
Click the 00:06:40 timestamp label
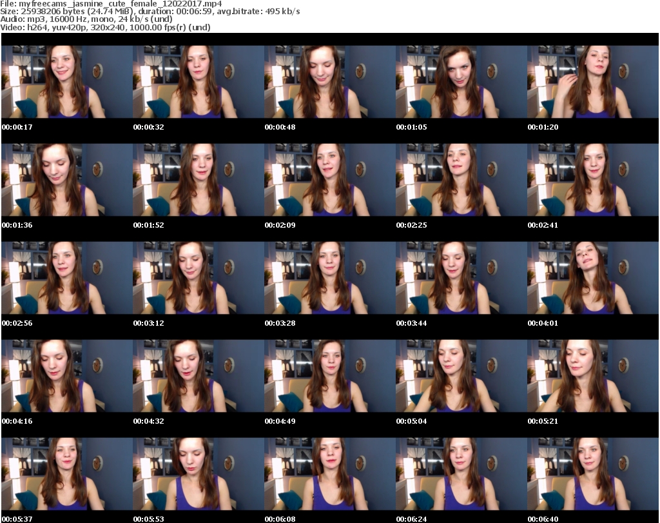point(543,519)
